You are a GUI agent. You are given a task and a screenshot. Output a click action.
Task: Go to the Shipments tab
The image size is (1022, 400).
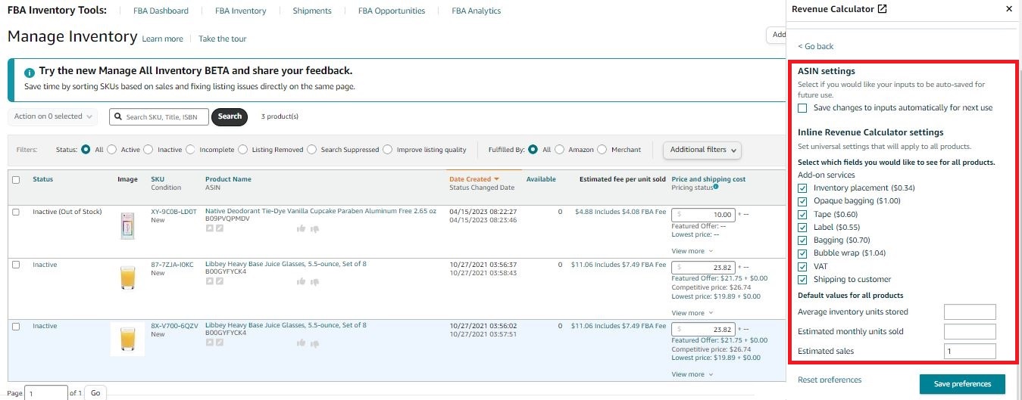pos(312,11)
